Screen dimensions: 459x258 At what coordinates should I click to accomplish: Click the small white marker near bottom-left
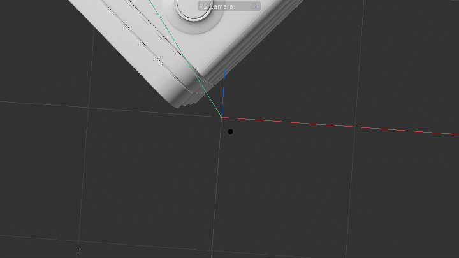coord(78,250)
